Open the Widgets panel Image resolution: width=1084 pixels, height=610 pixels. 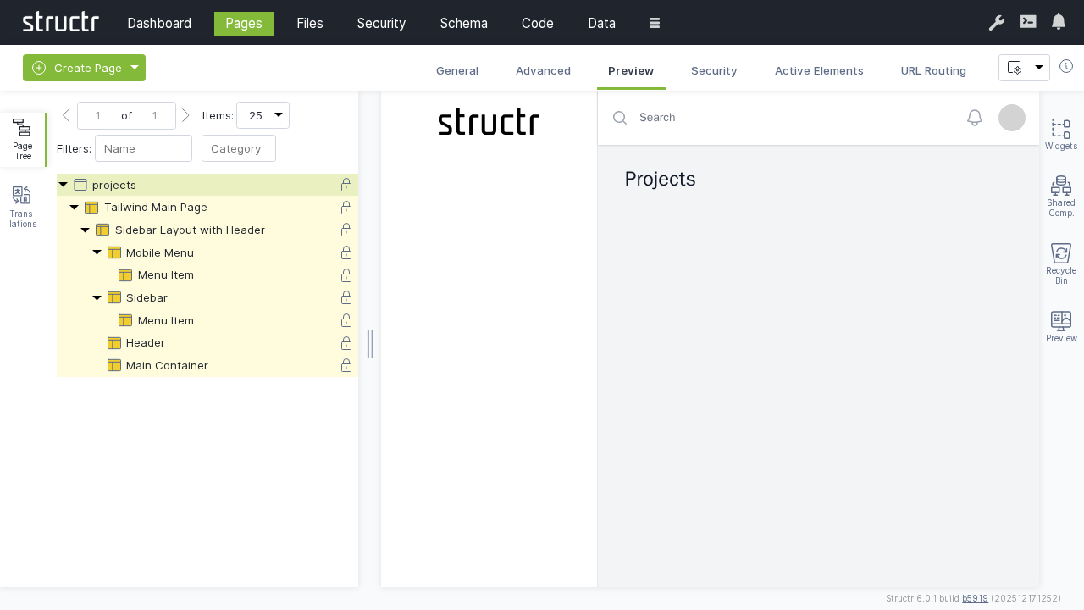(x=1060, y=134)
